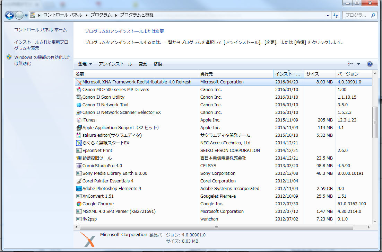Click the iTunes program icon
The height and width of the screenshot is (252, 382).
point(79,120)
